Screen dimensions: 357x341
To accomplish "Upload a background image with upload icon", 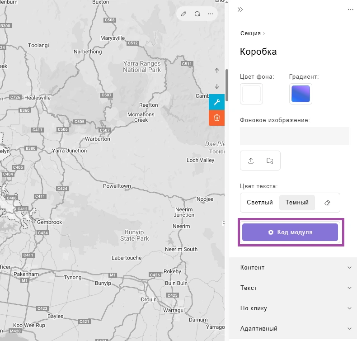I will point(251,161).
